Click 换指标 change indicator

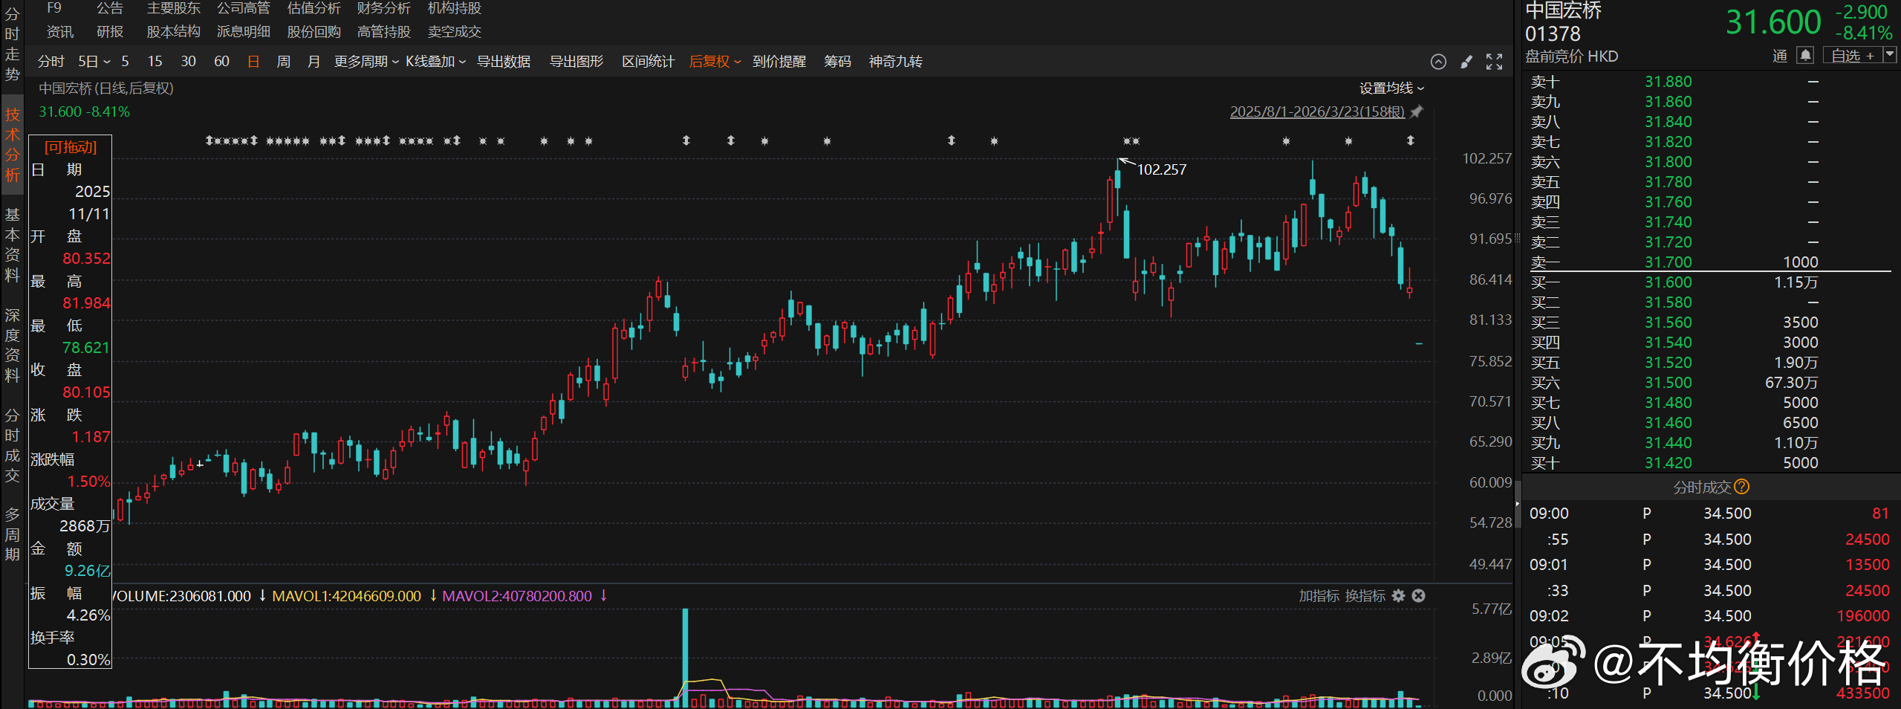1365,596
